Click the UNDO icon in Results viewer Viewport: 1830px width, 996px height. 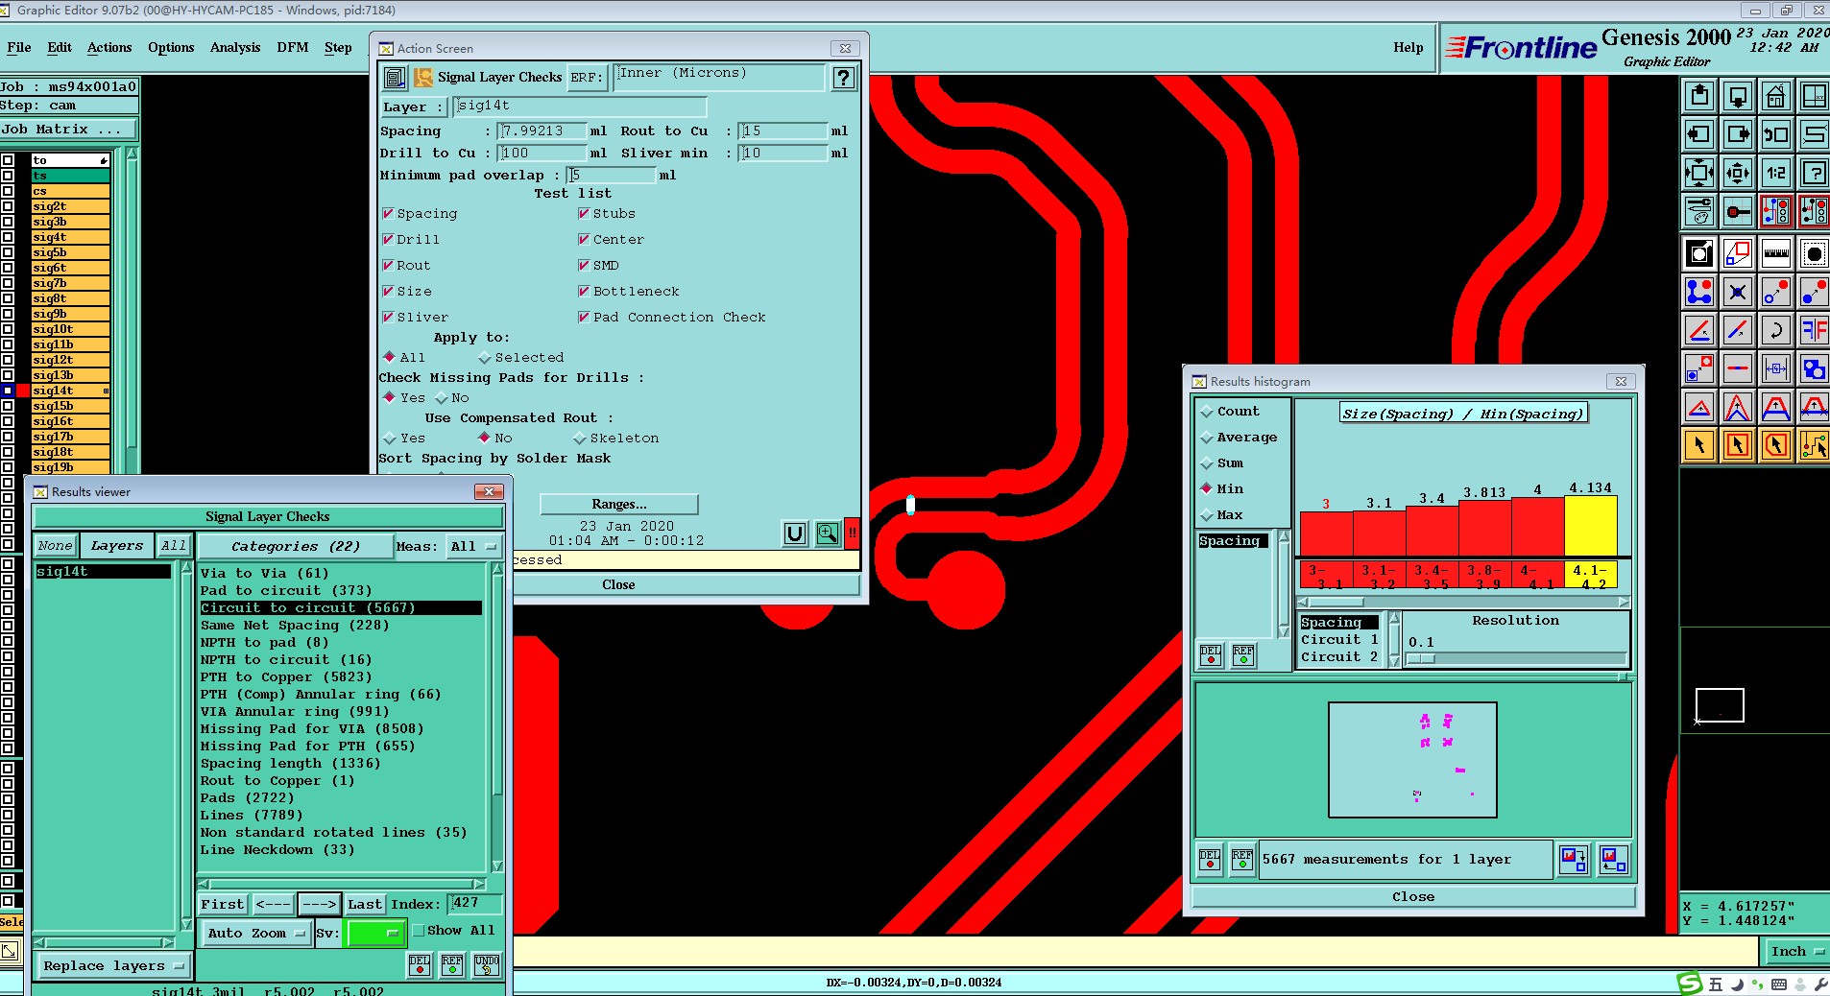[487, 965]
